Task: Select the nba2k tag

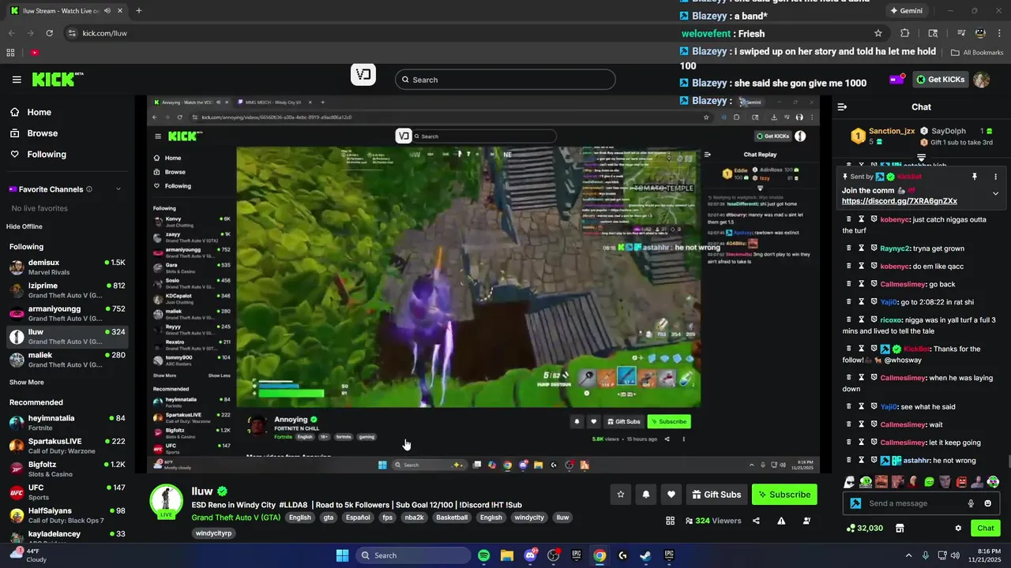Action: click(414, 518)
